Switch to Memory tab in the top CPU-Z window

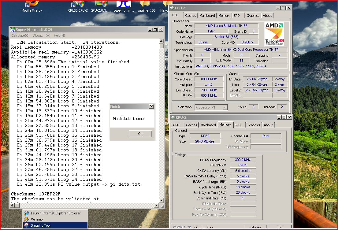pos(224,16)
